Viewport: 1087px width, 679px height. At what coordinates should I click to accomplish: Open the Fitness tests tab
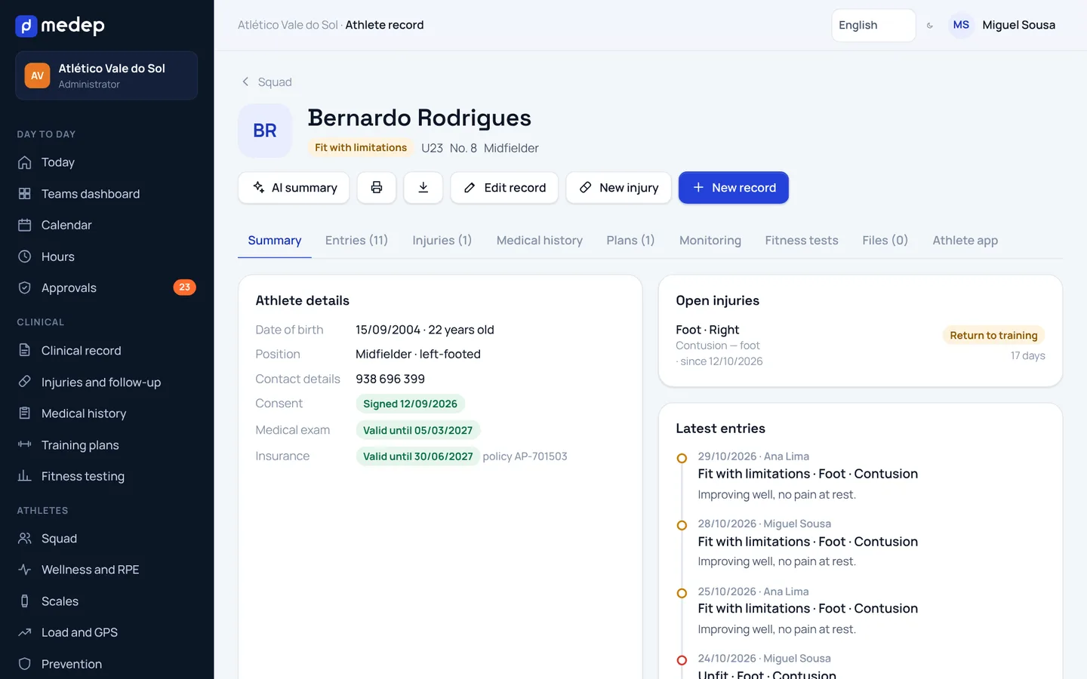[802, 241]
